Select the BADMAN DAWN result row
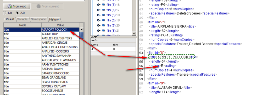This screenshot has width=268, height=95. coord(42,69)
